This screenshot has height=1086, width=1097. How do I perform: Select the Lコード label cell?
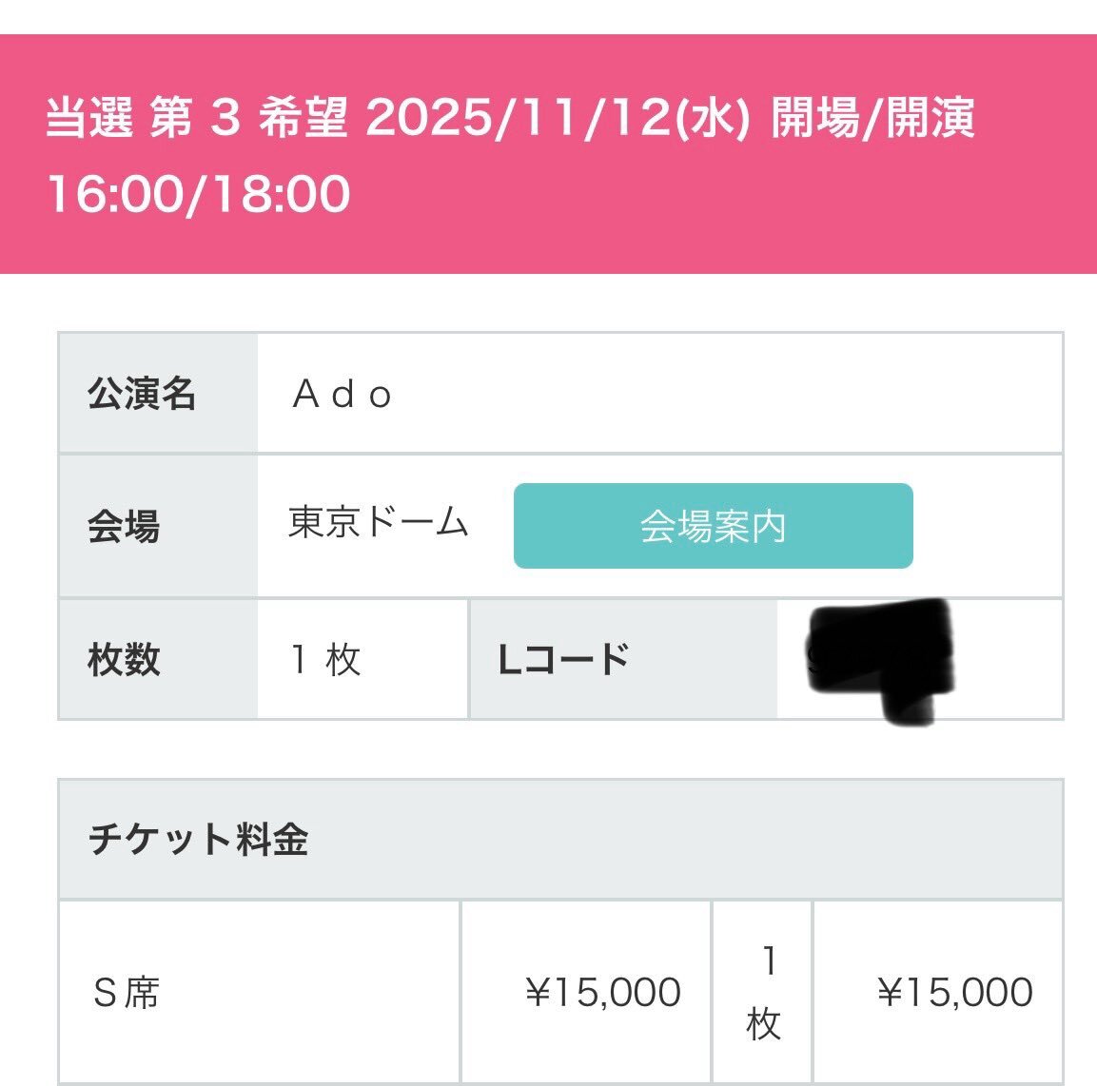pyautogui.click(x=623, y=659)
